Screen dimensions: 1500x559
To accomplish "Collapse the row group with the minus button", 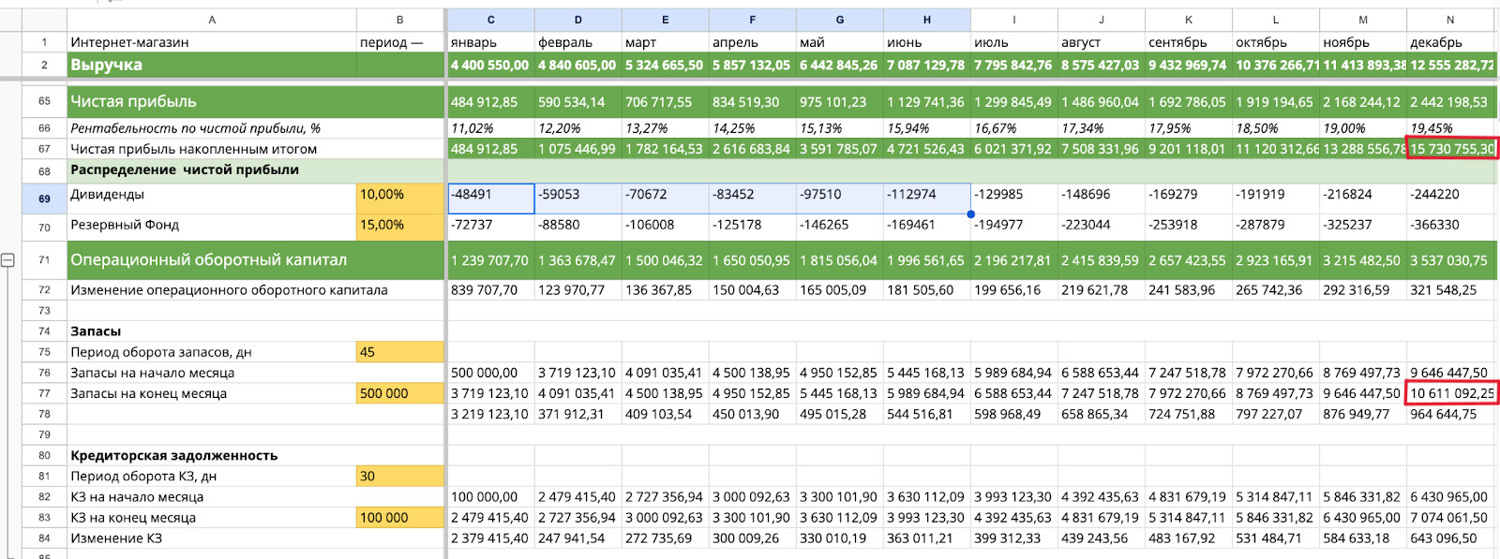I will click(7, 260).
